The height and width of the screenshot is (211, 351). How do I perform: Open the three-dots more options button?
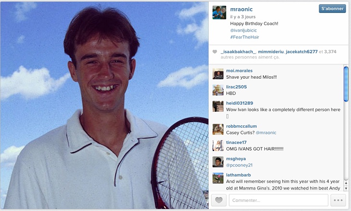tap(338, 200)
